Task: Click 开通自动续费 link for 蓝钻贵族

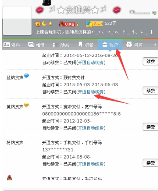Action: (91, 92)
